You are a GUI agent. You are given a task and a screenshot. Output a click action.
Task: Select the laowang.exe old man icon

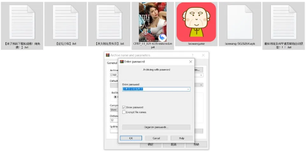click(196, 22)
